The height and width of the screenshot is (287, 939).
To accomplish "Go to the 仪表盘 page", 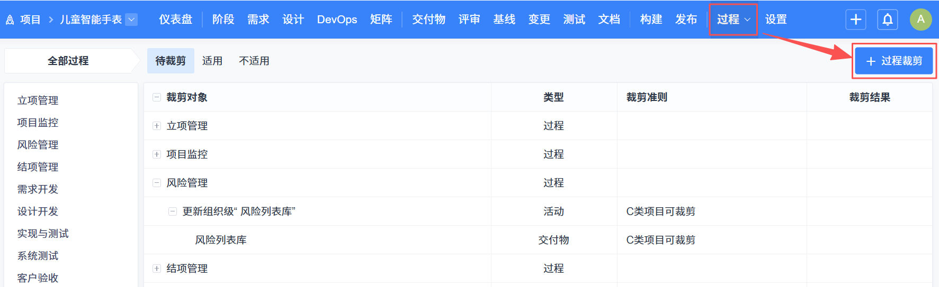I will [x=175, y=20].
